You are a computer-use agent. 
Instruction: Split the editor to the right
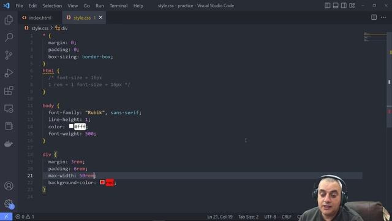tap(374, 17)
